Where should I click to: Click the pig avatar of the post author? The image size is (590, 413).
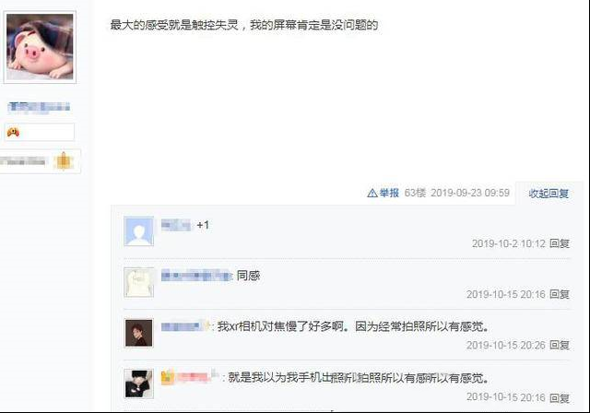(x=40, y=47)
